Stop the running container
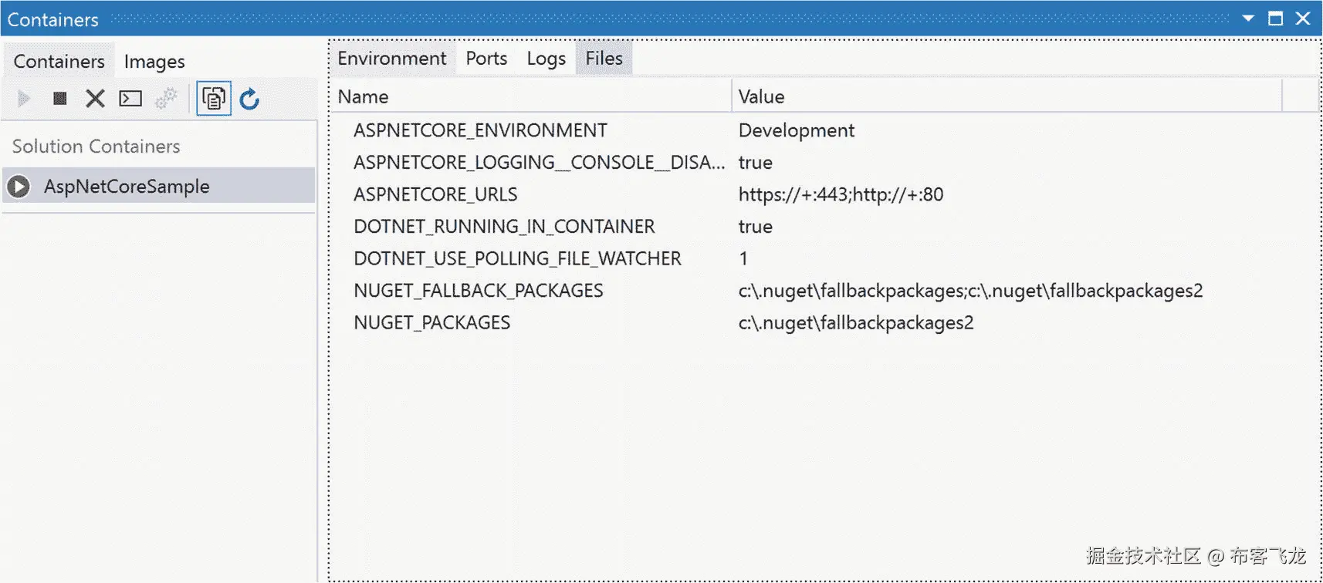1323x583 pixels. pos(59,99)
